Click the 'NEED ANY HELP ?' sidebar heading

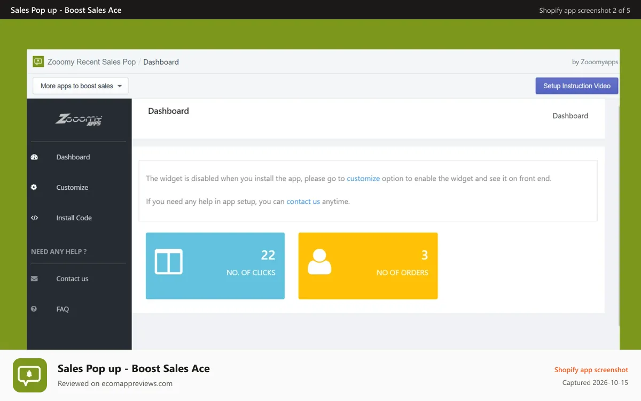tap(59, 252)
